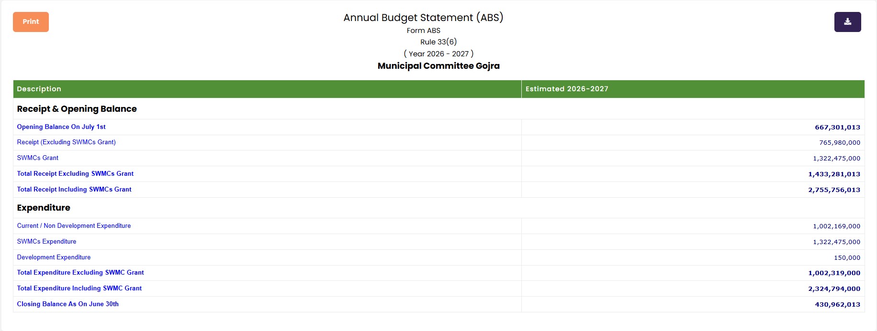Open Total Expenditure Excluding SWMC Grant
The image size is (877, 331).
[80, 273]
